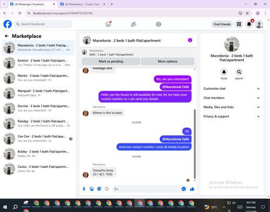
Task: Open conversation info purple icon
Action: tap(190, 40)
